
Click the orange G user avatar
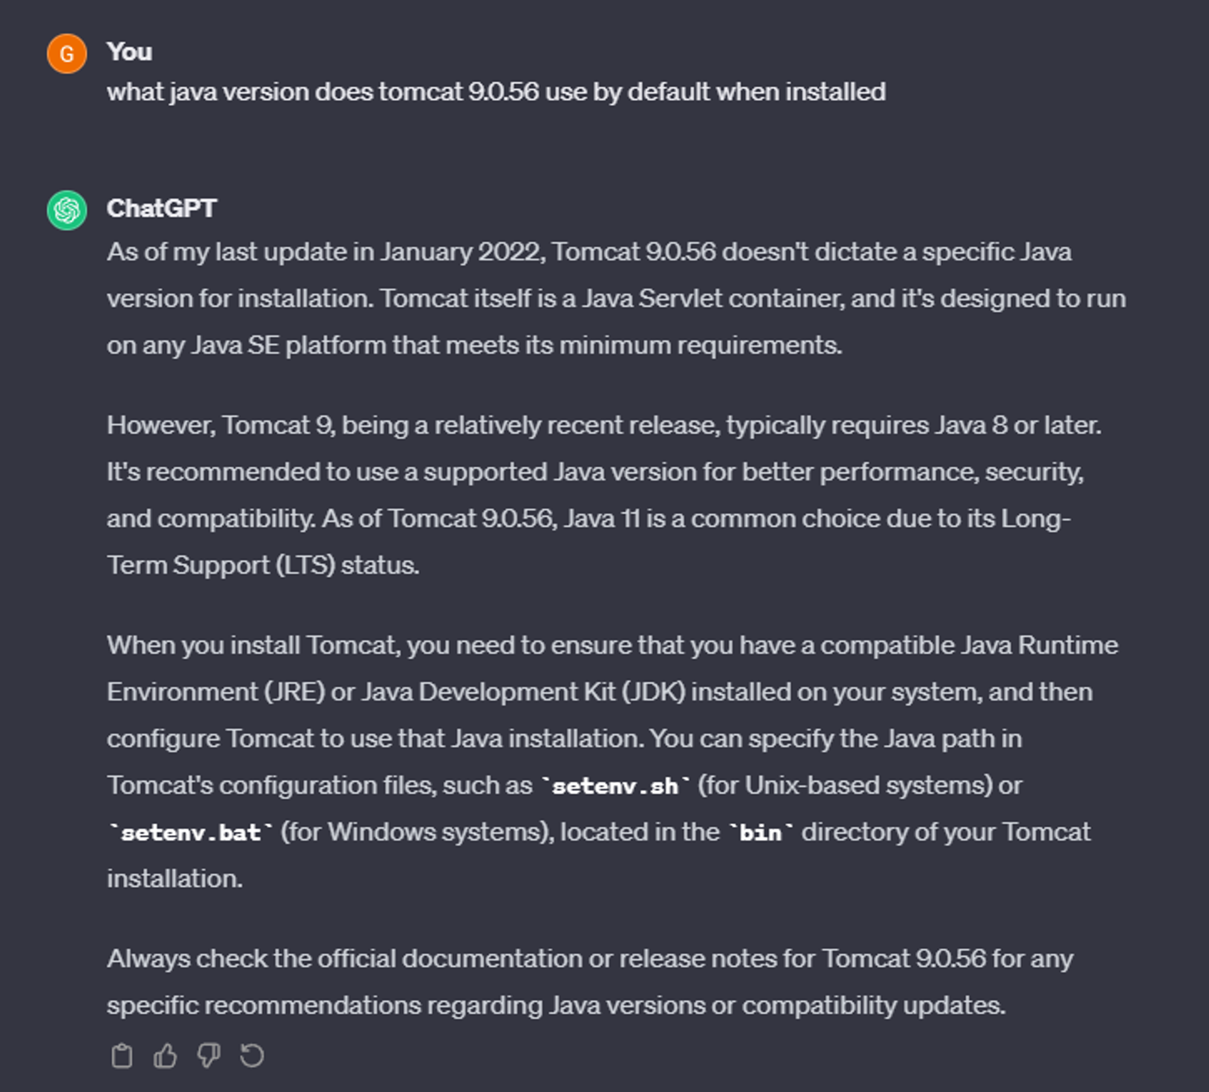[x=66, y=54]
